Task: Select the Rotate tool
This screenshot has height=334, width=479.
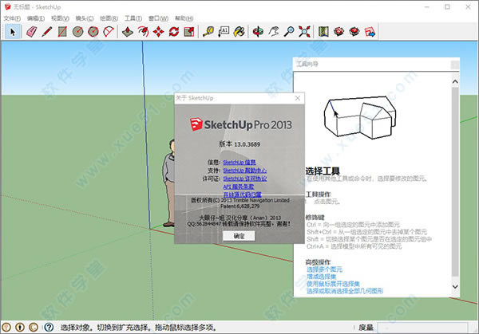Action: pos(174,32)
